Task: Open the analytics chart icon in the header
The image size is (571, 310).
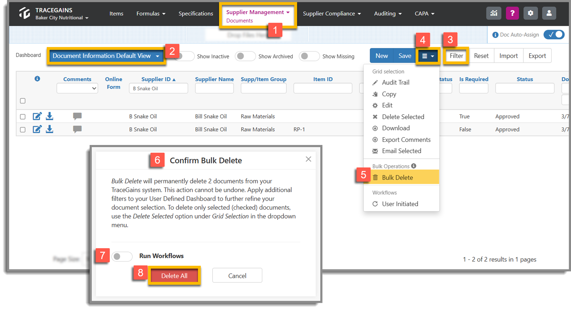Action: click(x=494, y=13)
